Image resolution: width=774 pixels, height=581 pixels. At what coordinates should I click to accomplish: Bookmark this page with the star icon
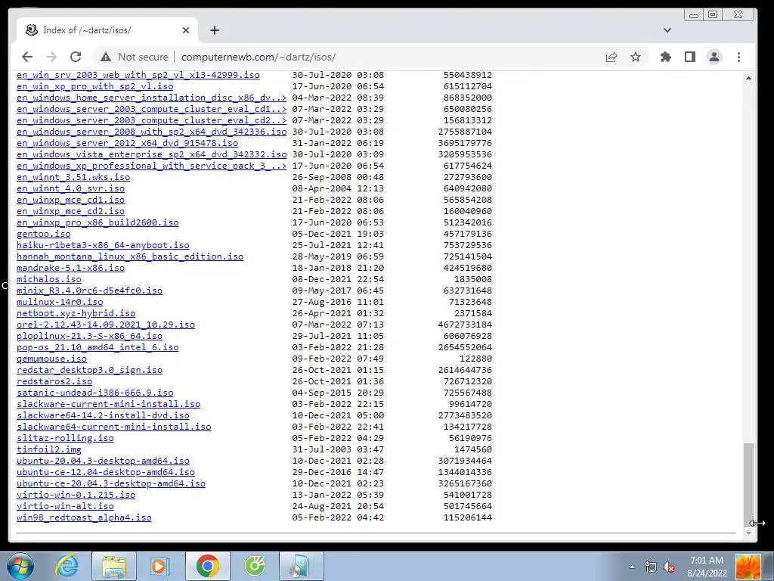click(636, 57)
